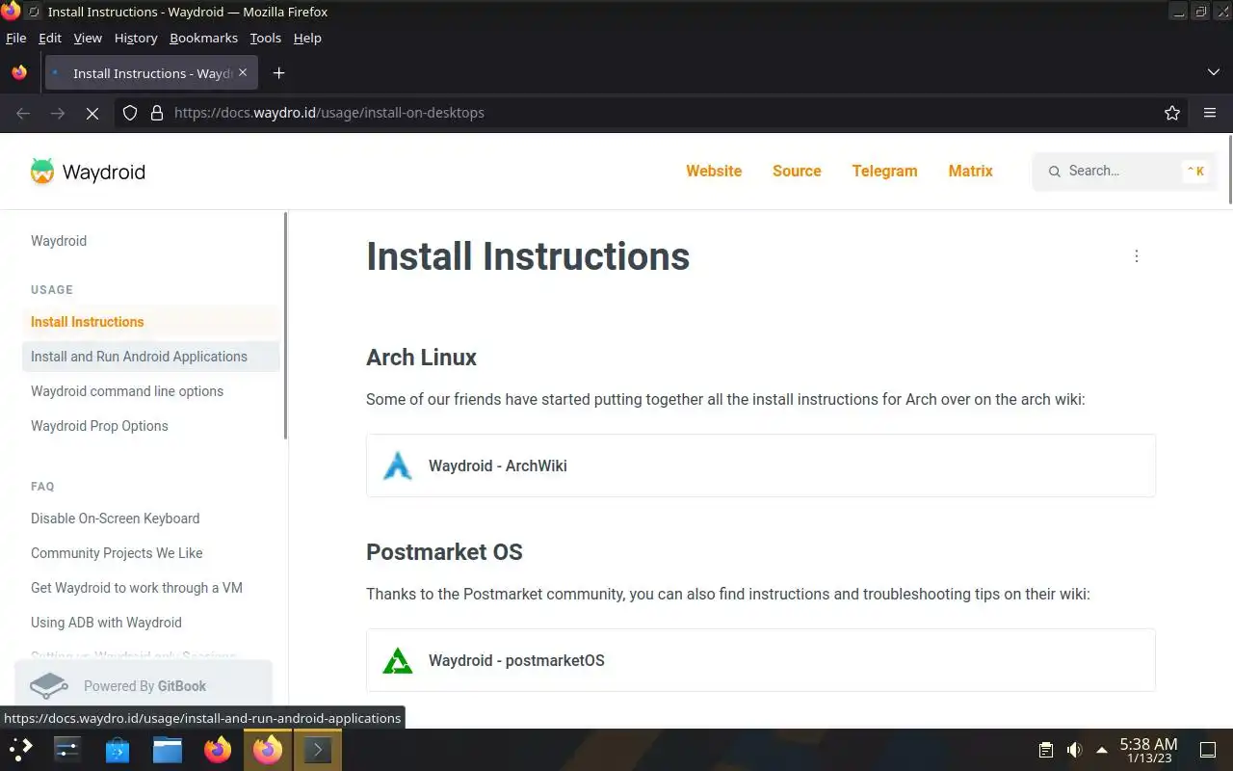The image size is (1233, 771).
Task: Open the Source header link
Action: pos(797,171)
